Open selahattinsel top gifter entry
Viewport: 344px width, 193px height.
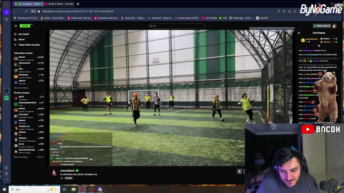click(x=310, y=40)
